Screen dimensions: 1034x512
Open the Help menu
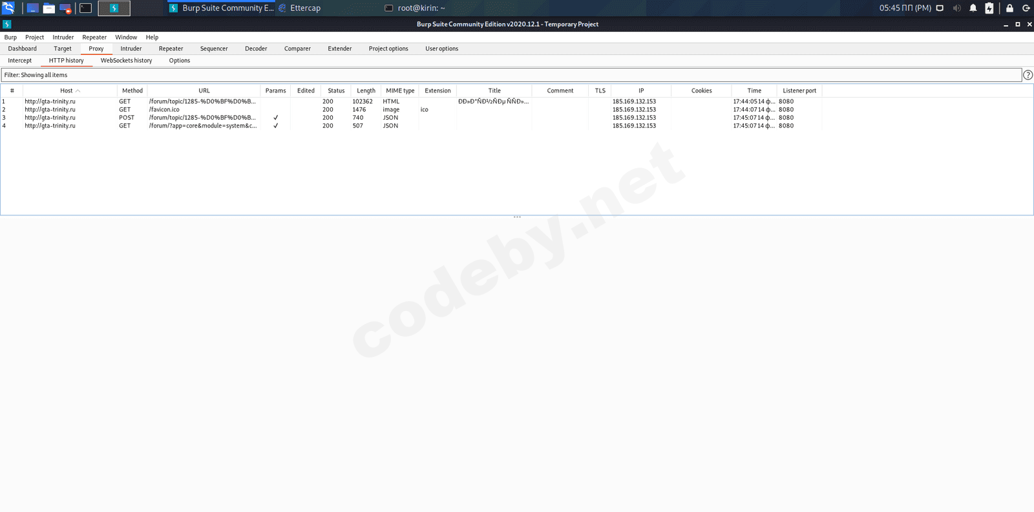(x=152, y=37)
